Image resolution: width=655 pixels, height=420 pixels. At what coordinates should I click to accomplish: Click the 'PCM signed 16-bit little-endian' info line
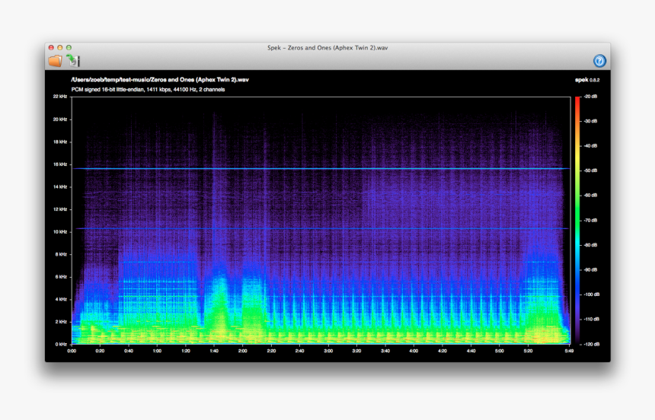pos(148,89)
